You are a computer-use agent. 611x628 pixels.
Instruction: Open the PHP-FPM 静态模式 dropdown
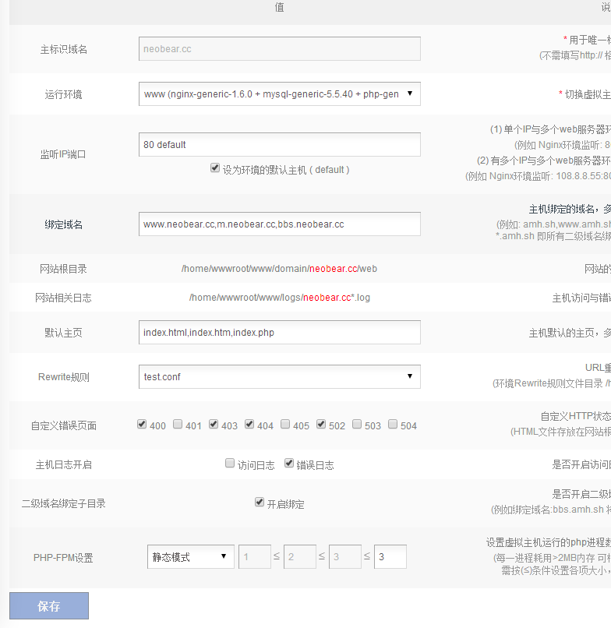pyautogui.click(x=190, y=557)
